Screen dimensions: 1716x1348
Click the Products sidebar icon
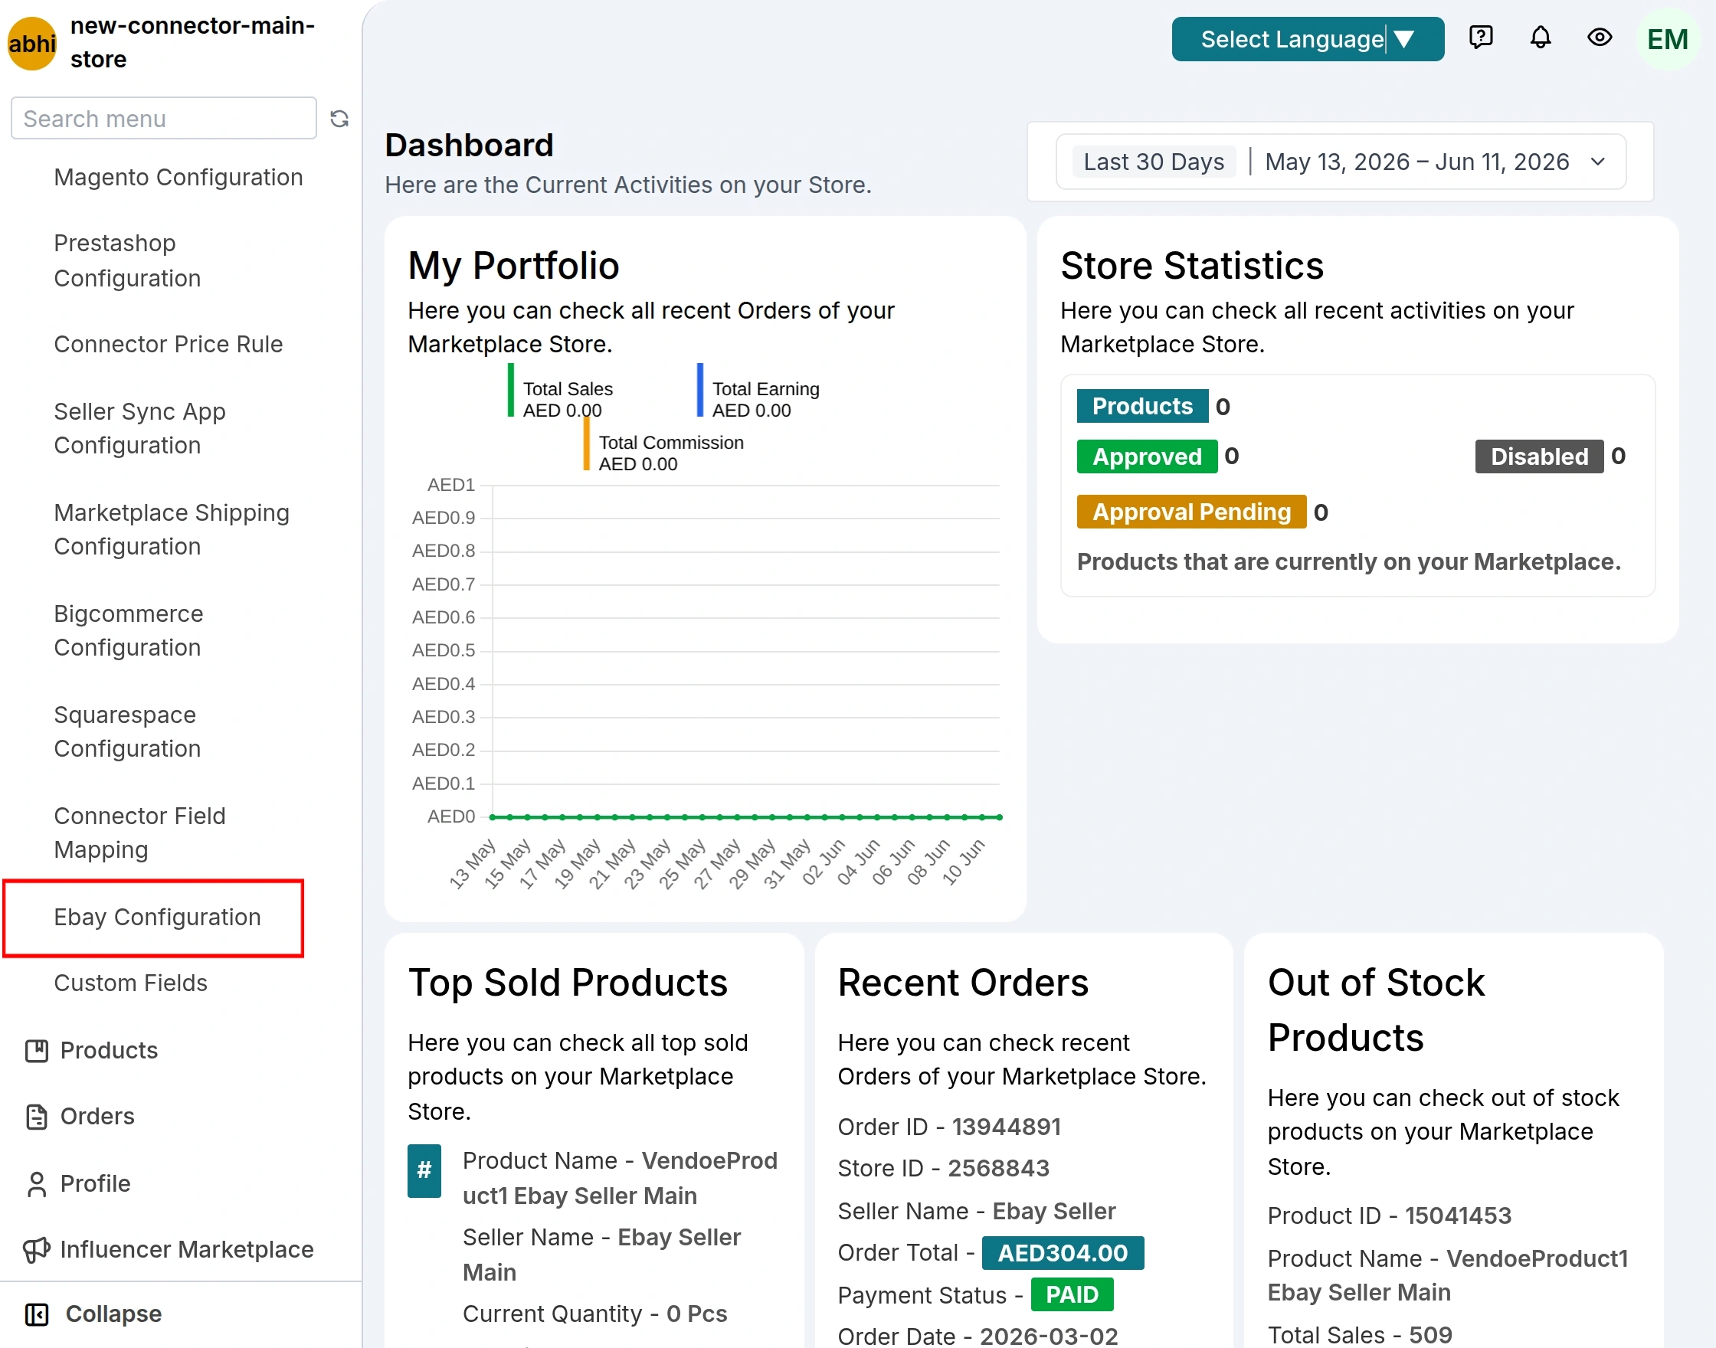pos(36,1051)
